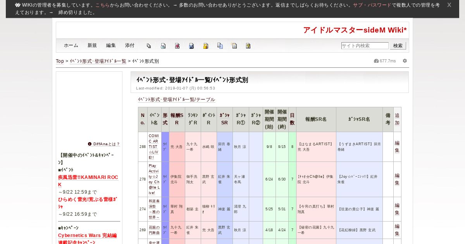Click the 開催期間(終) column header
465x244 pixels.
coord(282,119)
